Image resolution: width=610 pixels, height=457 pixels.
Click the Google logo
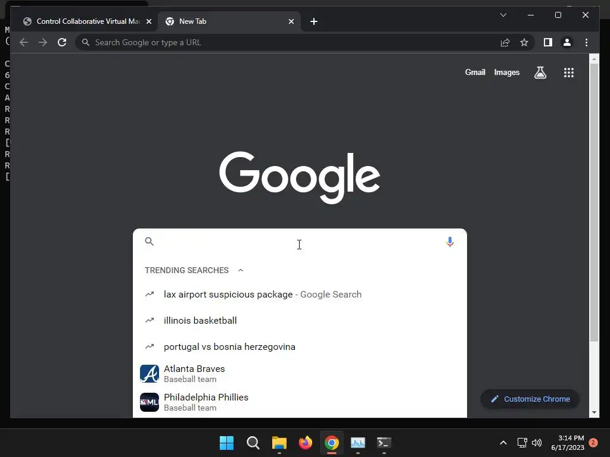[300, 177]
